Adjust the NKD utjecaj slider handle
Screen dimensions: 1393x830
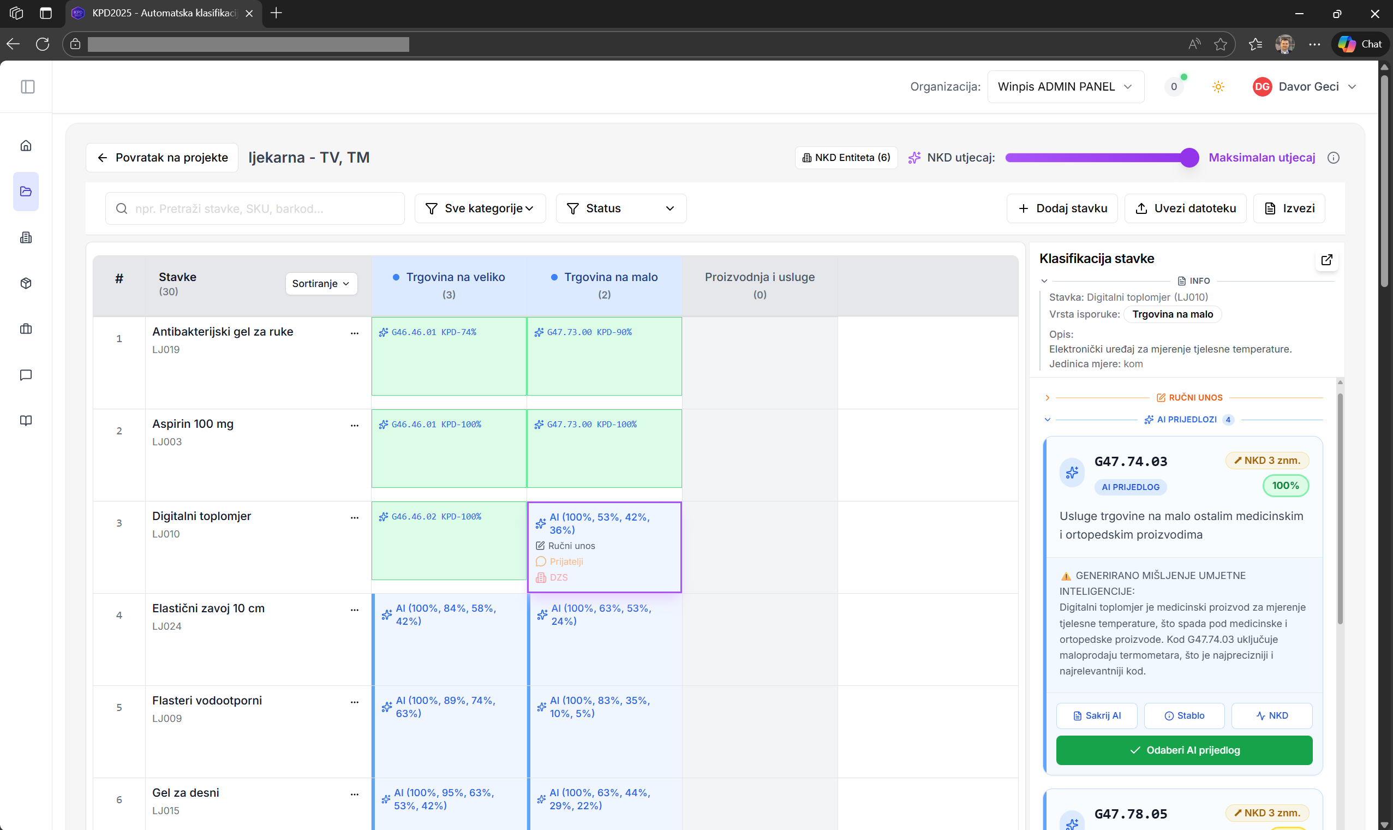click(1189, 158)
